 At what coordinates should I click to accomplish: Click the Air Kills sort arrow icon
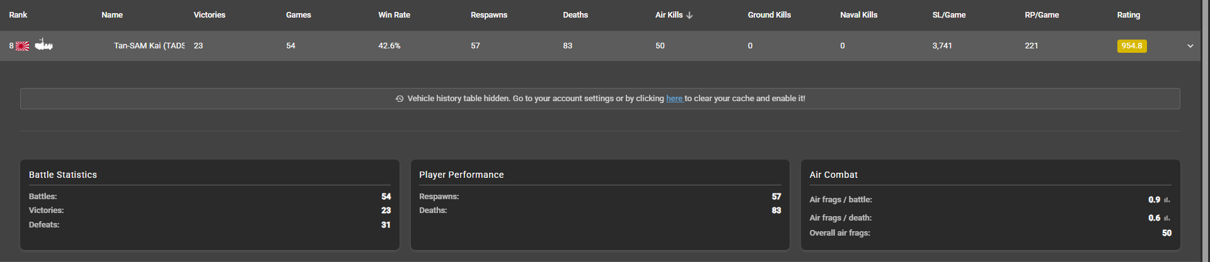(x=689, y=15)
